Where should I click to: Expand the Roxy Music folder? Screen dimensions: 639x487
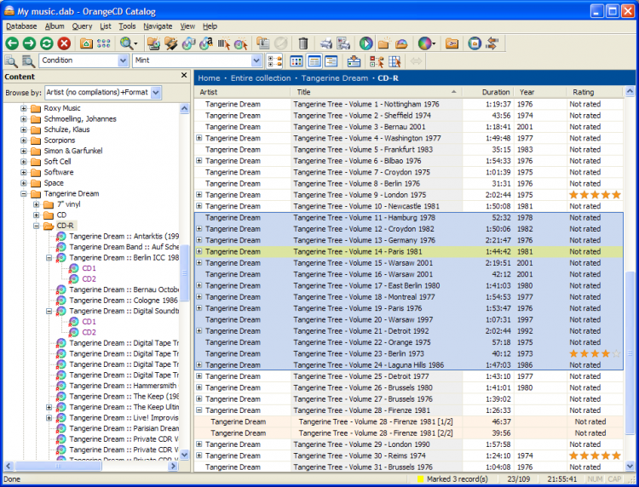tap(24, 108)
